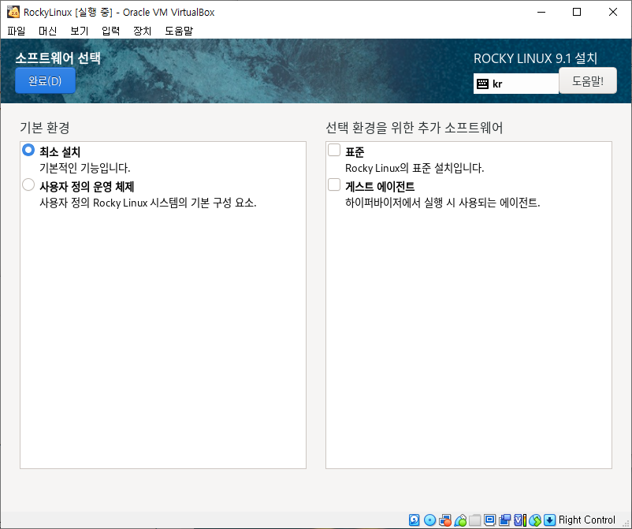Image resolution: width=632 pixels, height=529 pixels.
Task: Click the hard disk activity icon in status bar
Action: 414,520
